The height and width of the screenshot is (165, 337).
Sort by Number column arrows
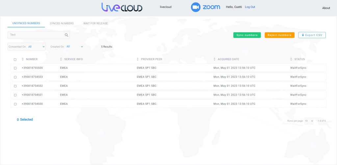(x=23, y=59)
